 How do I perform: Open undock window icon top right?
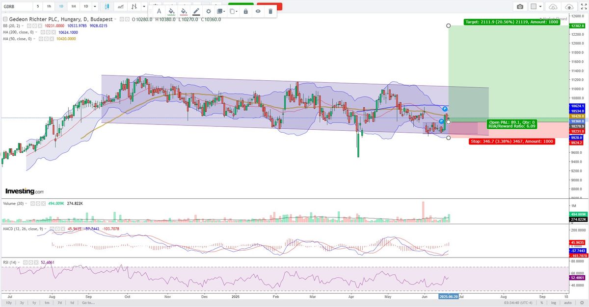point(583,7)
